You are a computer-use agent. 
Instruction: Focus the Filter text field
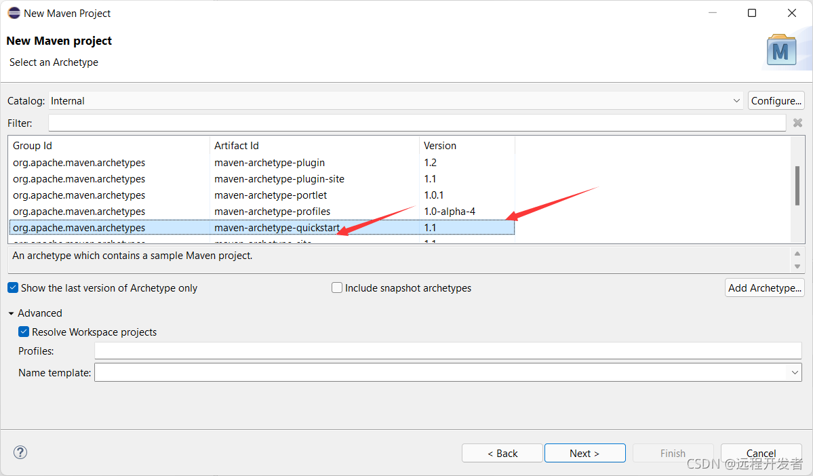(417, 123)
